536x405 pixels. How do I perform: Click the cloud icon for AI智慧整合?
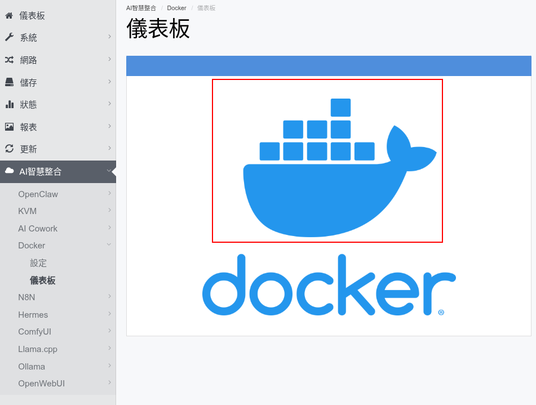(9, 171)
